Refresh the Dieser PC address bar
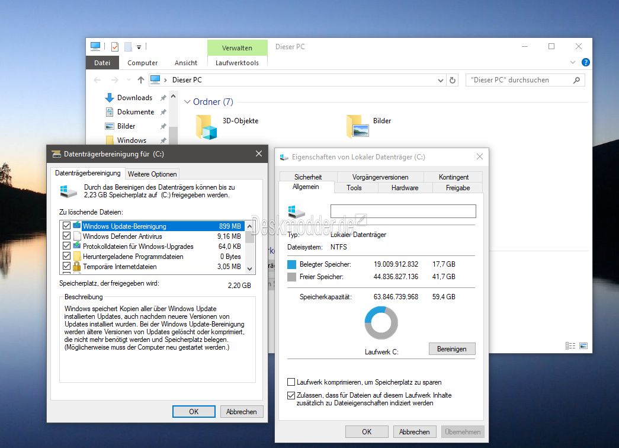 453,80
